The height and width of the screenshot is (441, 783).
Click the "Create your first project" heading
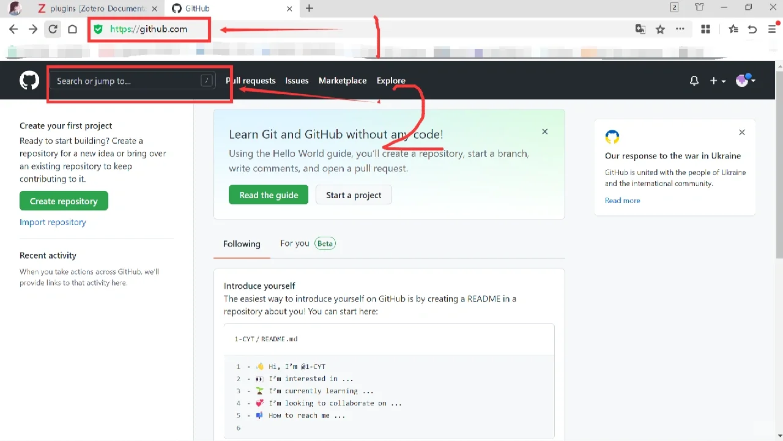(66, 125)
